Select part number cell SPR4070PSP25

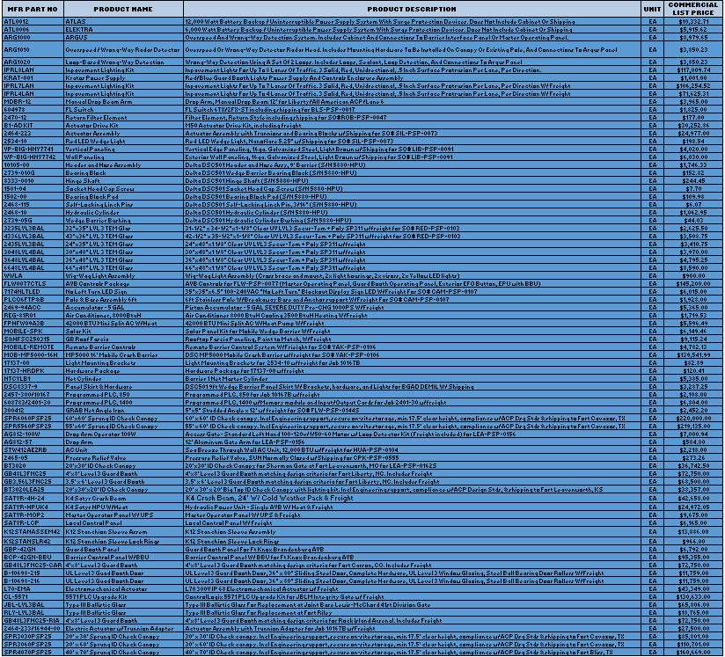coord(33,653)
